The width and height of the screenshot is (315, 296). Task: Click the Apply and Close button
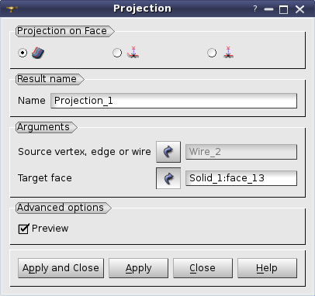[x=61, y=268]
